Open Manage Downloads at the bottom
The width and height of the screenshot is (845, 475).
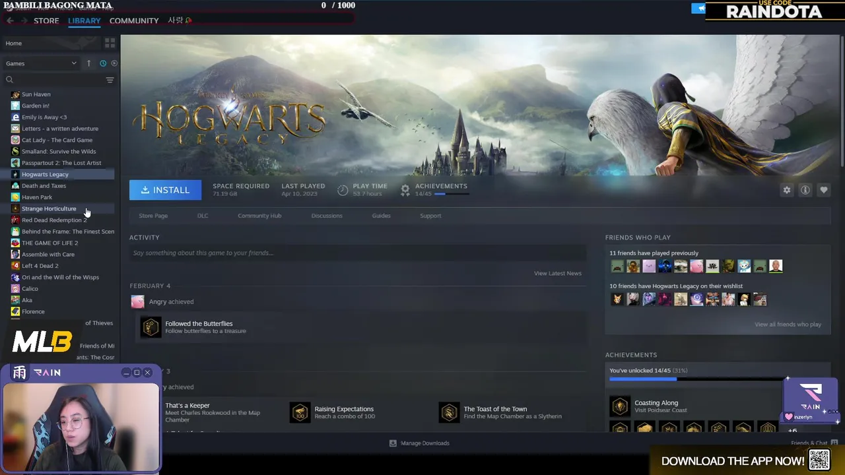coord(419,443)
